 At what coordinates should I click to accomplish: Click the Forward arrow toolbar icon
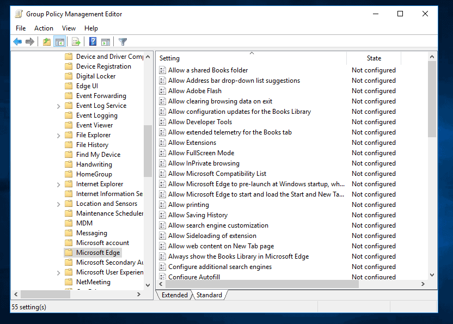(30, 41)
